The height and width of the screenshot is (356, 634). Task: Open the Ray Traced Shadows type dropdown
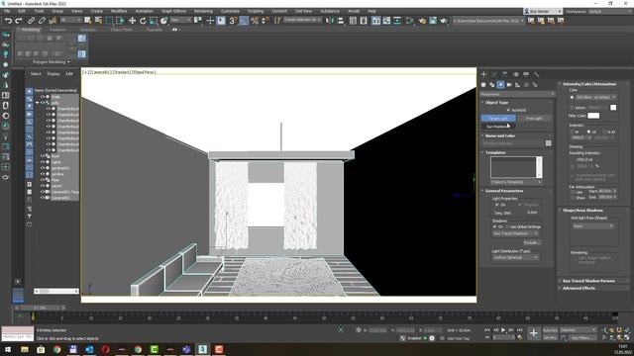515,233
